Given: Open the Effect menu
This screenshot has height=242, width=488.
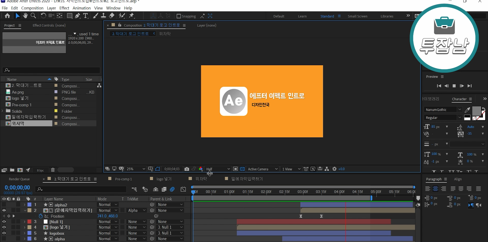Looking at the screenshot, I should (x=64, y=8).
